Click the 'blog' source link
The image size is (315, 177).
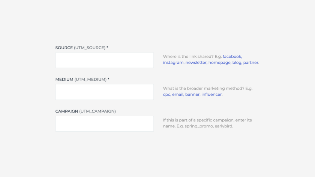point(237,63)
